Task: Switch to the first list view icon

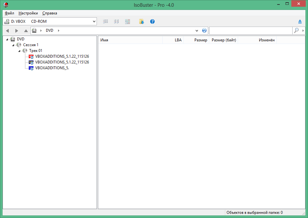Action: 106,21
